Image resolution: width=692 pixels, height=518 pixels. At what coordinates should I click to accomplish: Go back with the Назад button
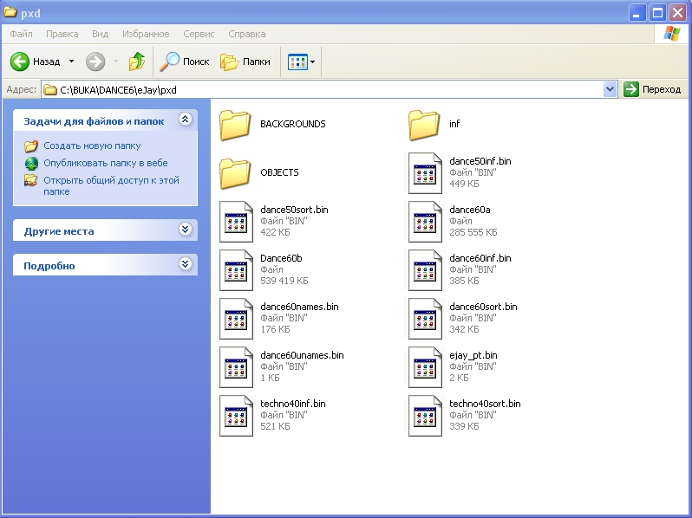click(36, 62)
